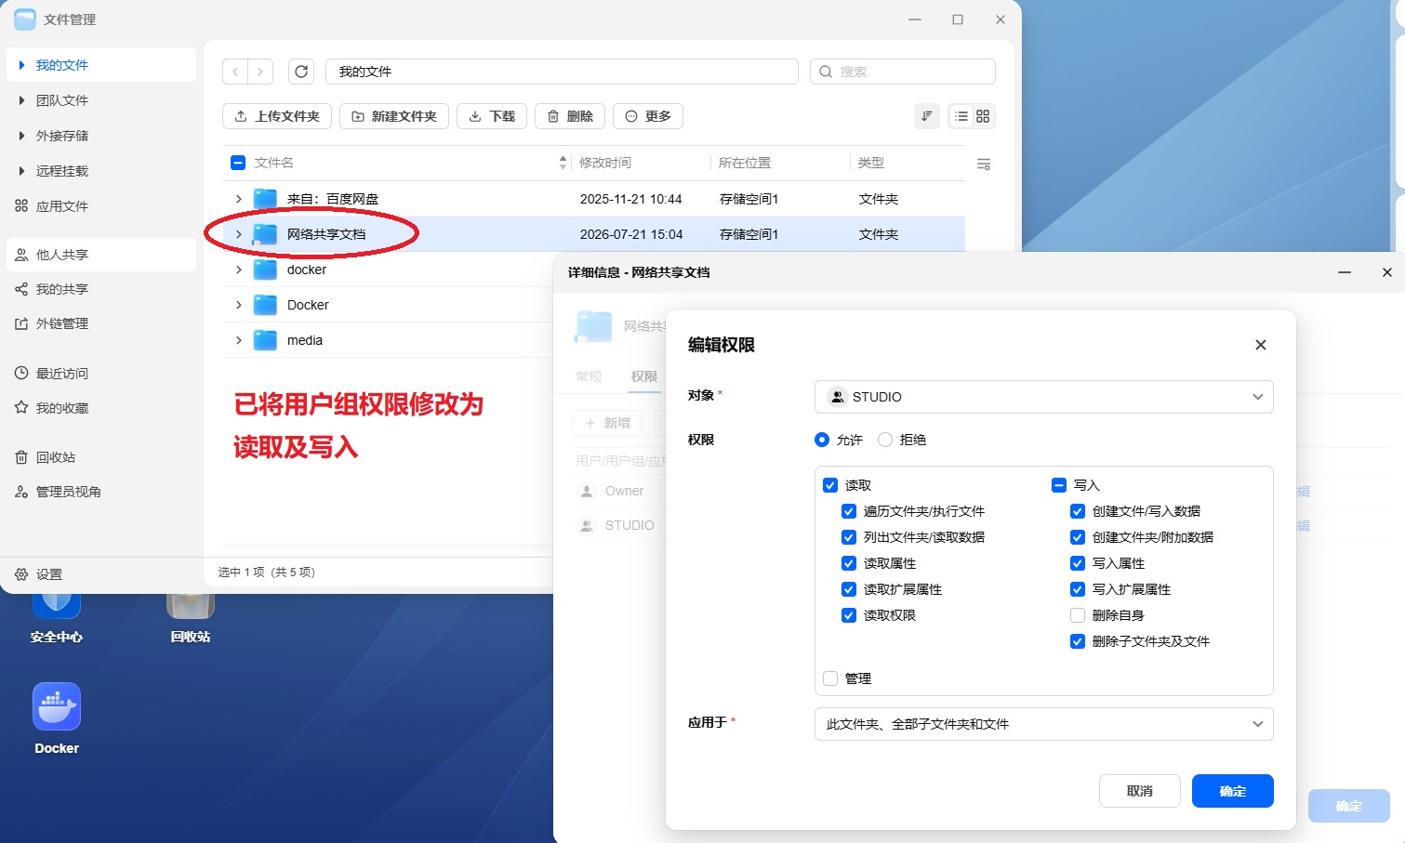1405x843 pixels.
Task: Click the 下载 button
Action: pos(492,116)
